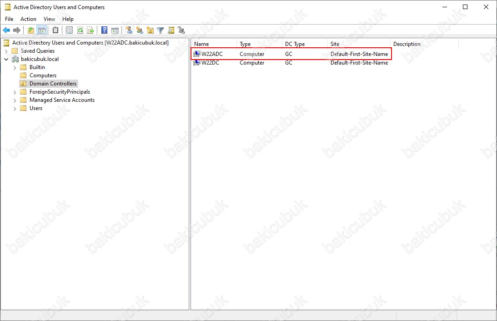Toggle Show/Hide Action Pane toolbar icon
Screen dimensions: 497x321
click(115, 30)
